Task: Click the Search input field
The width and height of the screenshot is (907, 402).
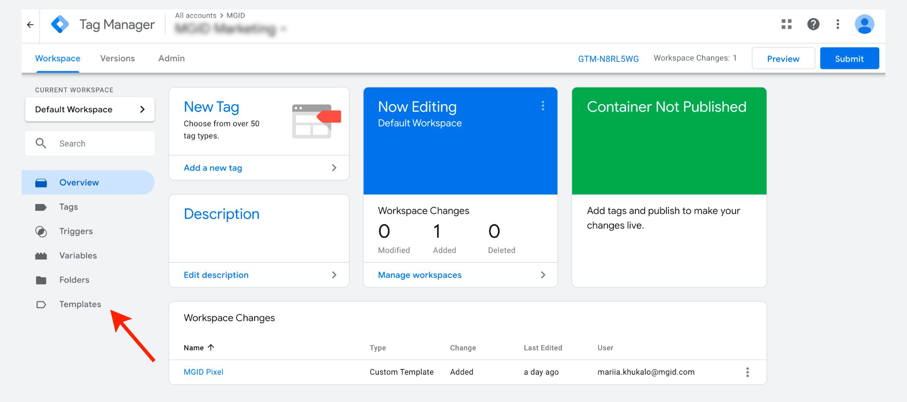Action: pos(90,143)
